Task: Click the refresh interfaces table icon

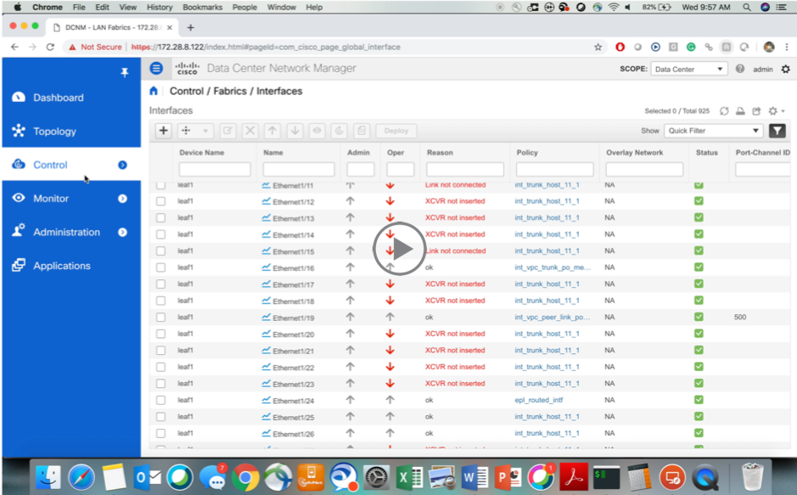Action: [x=724, y=111]
